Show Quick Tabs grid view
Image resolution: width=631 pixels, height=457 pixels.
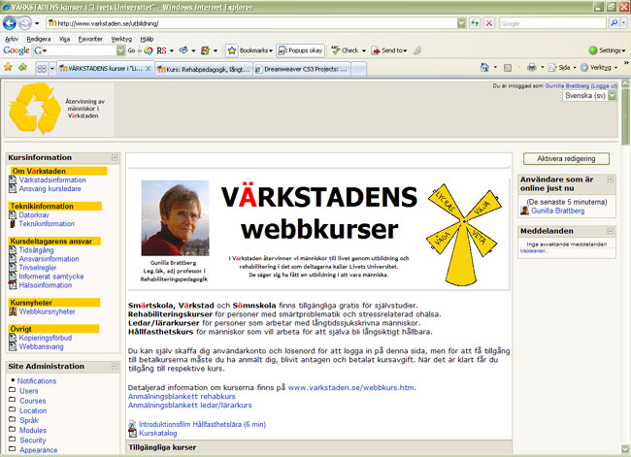click(x=42, y=69)
